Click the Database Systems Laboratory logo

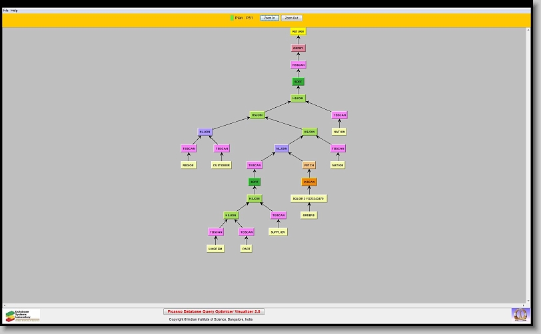click(23, 315)
